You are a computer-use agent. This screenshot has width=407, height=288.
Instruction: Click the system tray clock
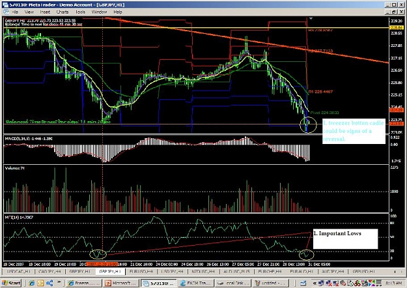(394, 283)
